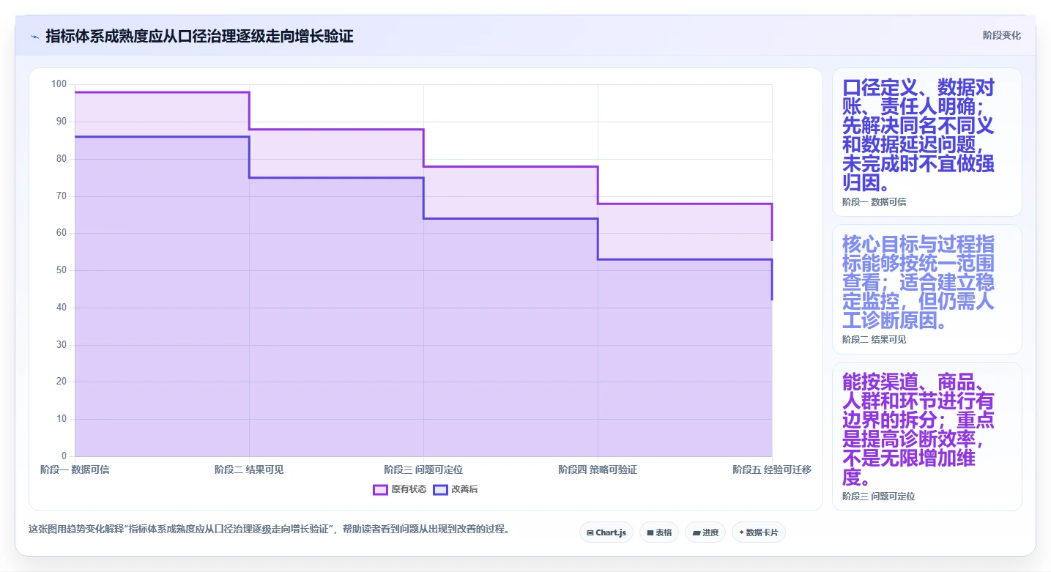Click the 阶段变化 label at top right
The height and width of the screenshot is (572, 1051).
[1002, 35]
